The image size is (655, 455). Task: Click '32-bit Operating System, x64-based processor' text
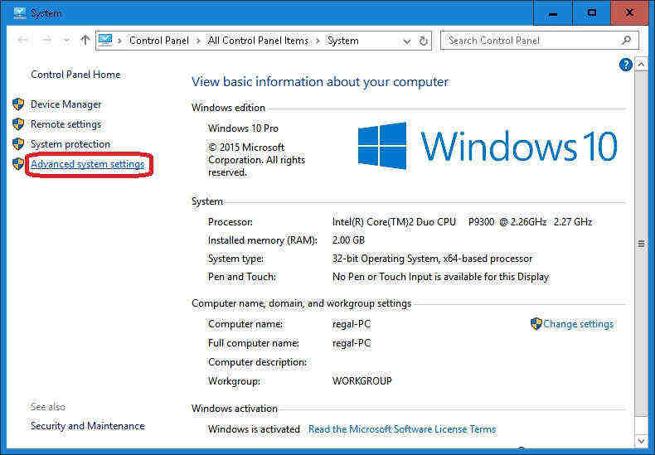[432, 259]
